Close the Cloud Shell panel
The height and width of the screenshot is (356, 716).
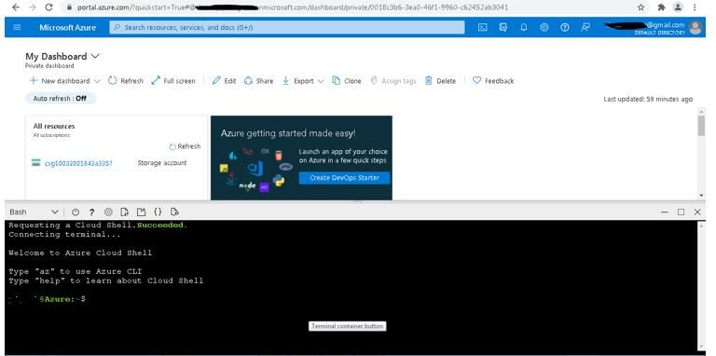click(x=697, y=212)
